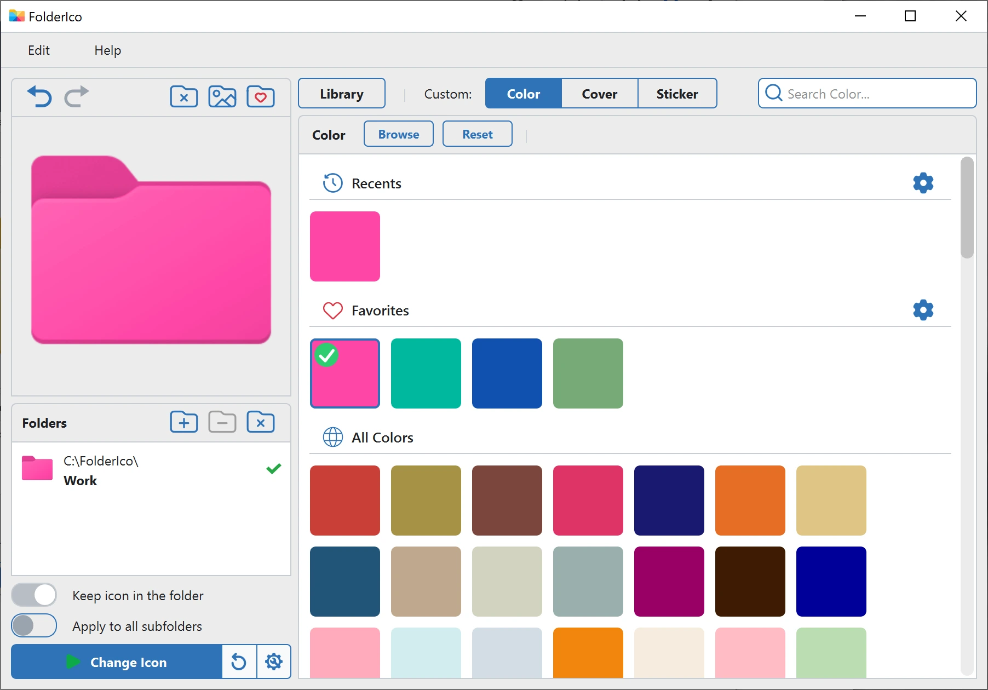Toggle Apply to all subfolders switch

(34, 625)
